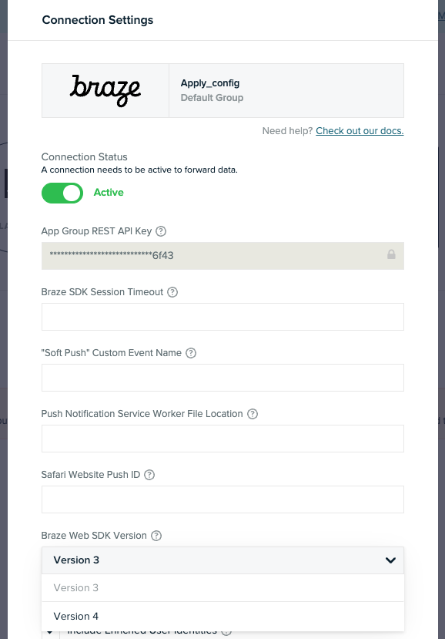Click the Service Worker File Location input

[x=222, y=438]
